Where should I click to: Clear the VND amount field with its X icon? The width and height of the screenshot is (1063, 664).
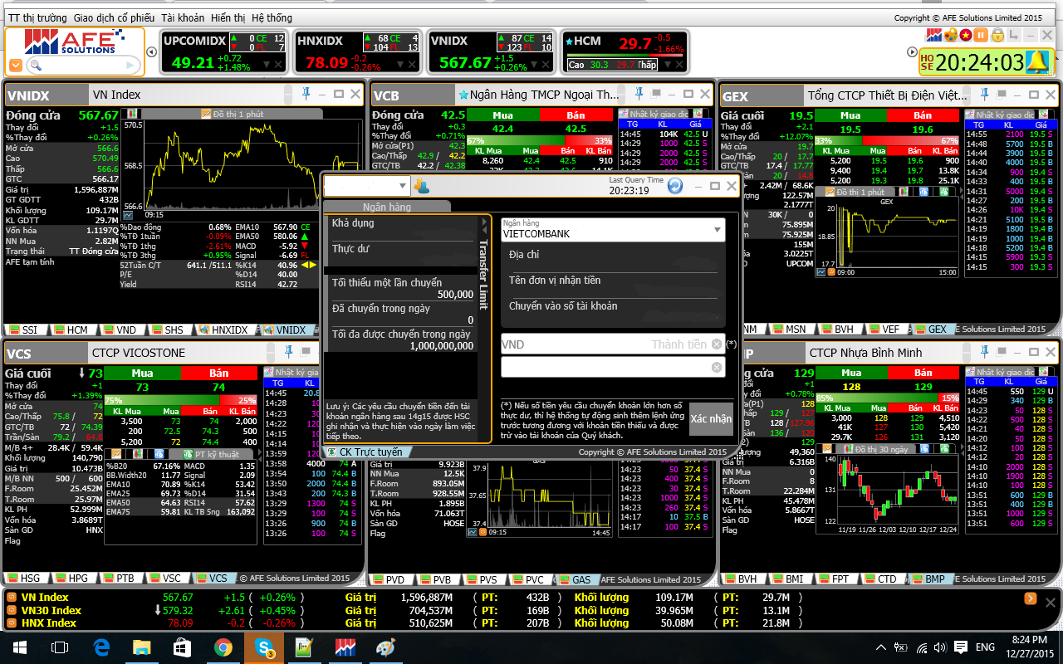coord(717,344)
